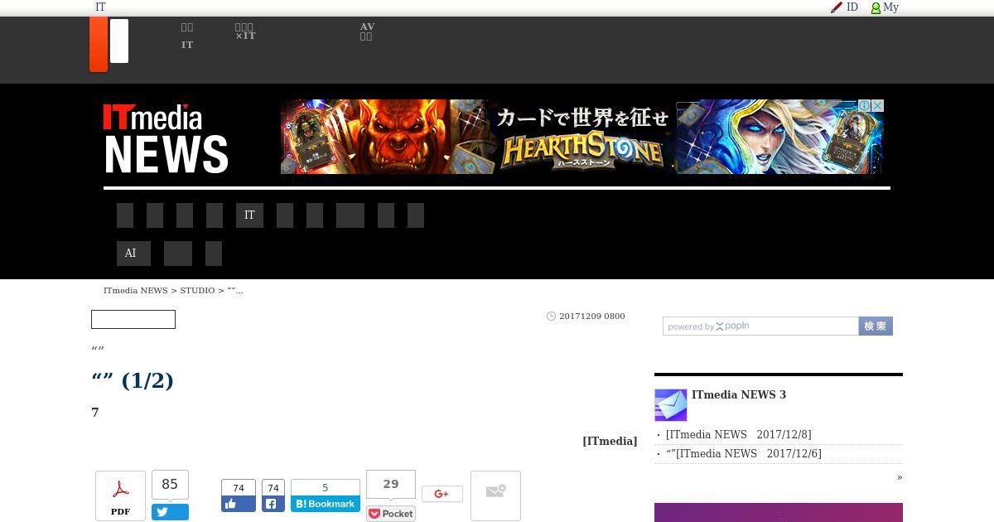The height and width of the screenshot is (522, 994).
Task: Click the Facebook like count showing 74
Action: click(x=238, y=488)
